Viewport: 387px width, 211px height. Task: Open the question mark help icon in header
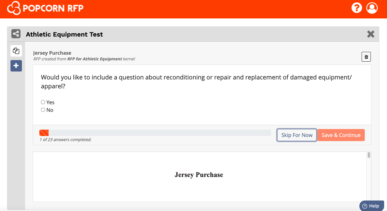coord(357,8)
